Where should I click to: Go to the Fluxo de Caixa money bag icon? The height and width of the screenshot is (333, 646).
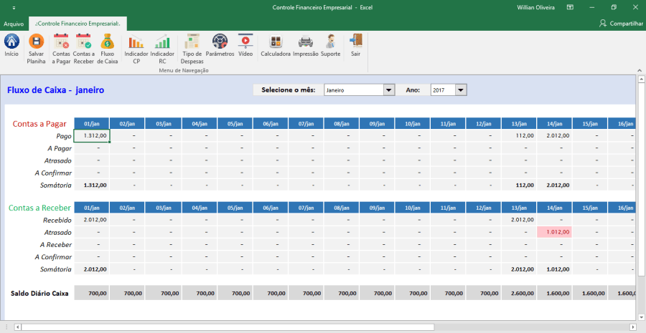[108, 49]
